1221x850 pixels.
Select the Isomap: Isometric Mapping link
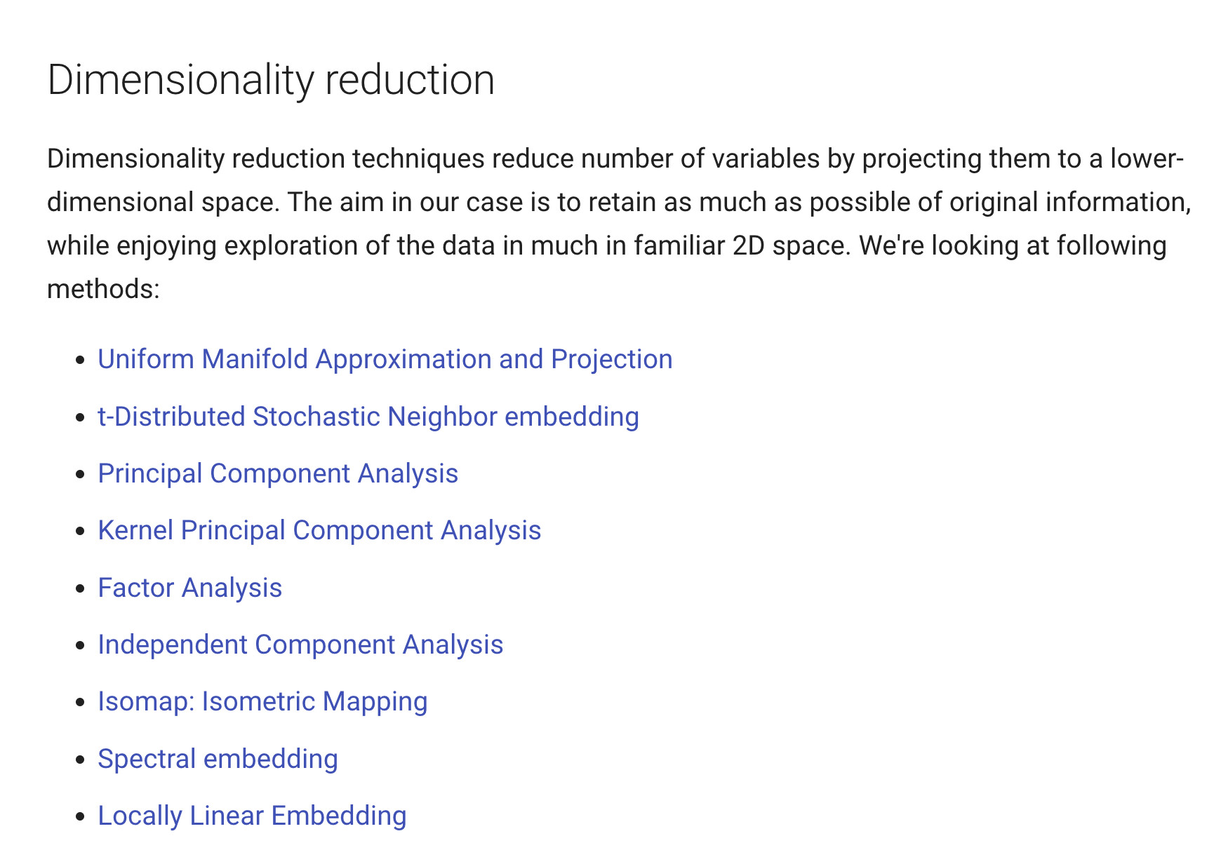pos(262,702)
